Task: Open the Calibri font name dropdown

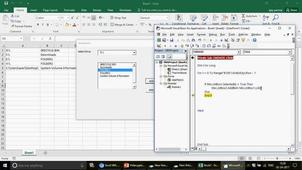Action: click(59, 18)
